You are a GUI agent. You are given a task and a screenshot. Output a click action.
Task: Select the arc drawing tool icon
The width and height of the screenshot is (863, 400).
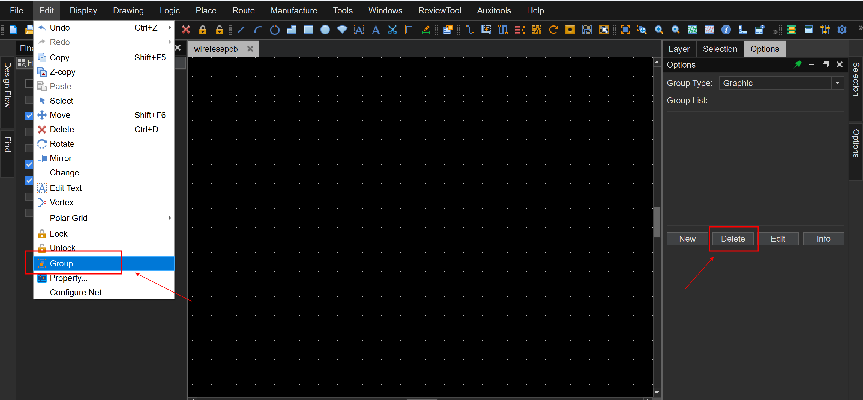[258, 30]
